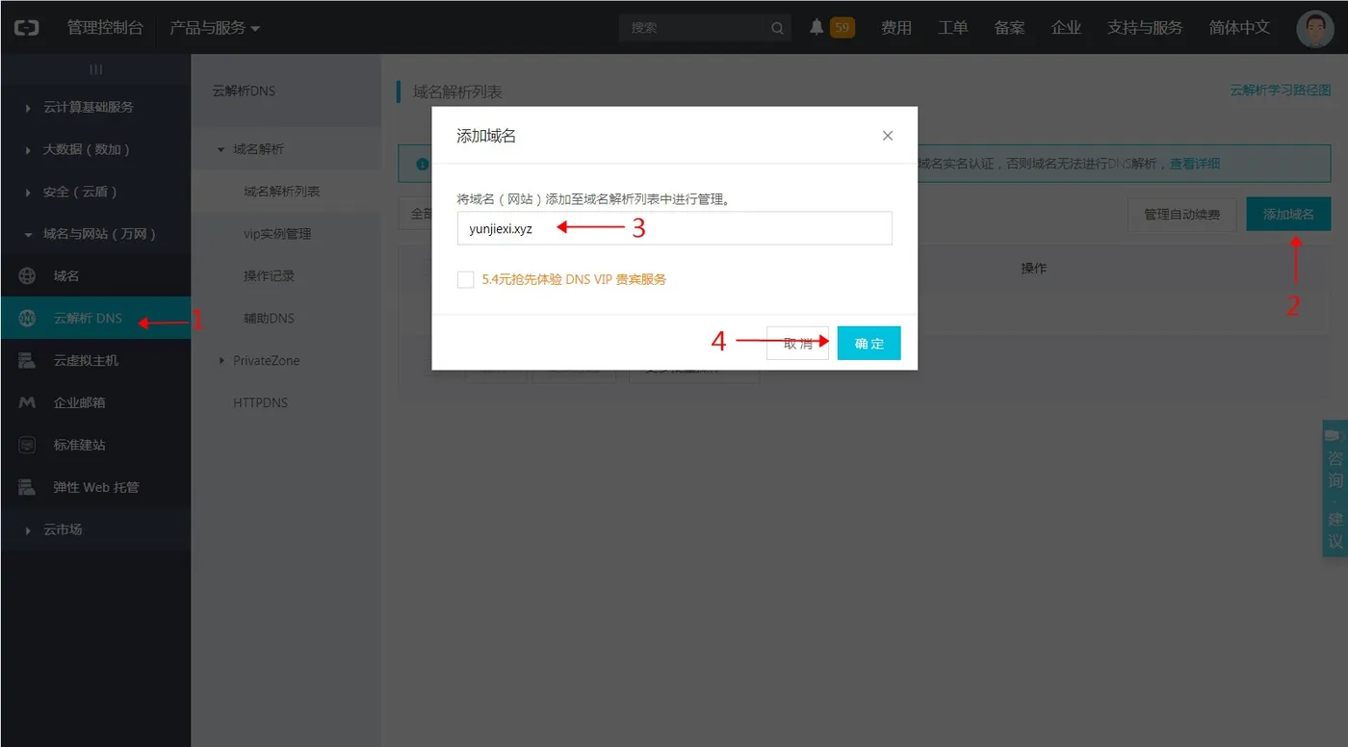Screen dimensions: 1348x747
Task: Click the 云解析 DNS sidebar icon
Action: click(27, 319)
